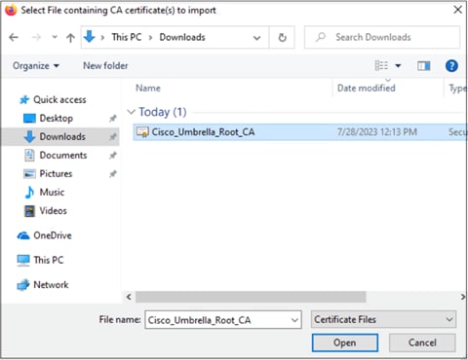
Task: Click the horizontal scrollbar thumb
Action: click(x=251, y=297)
